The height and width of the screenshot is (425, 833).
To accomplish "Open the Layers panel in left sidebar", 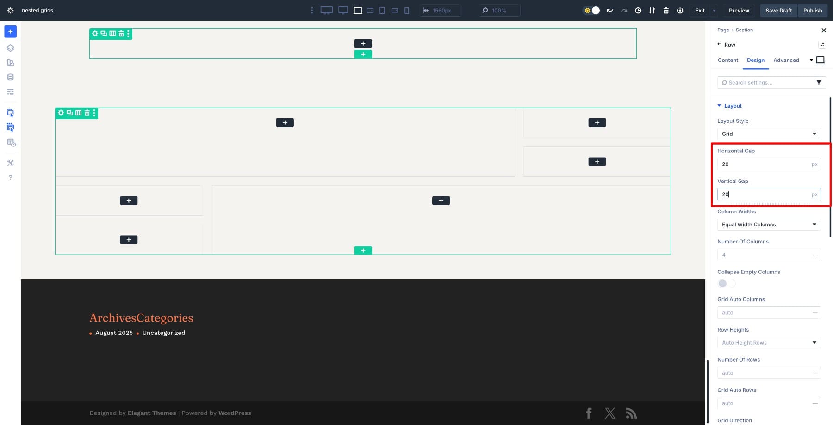I will (10, 48).
